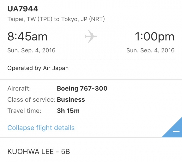Select the UA7944 flight number heading
This screenshot has height=162, width=182.
(x=23, y=9)
